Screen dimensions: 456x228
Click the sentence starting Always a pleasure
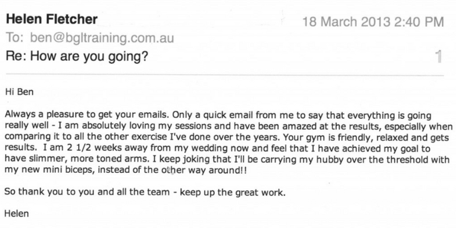coord(87,115)
